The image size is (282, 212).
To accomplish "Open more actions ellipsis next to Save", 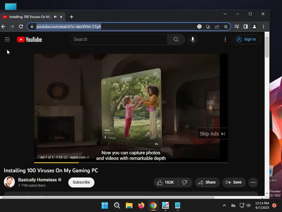I will pos(253,182).
